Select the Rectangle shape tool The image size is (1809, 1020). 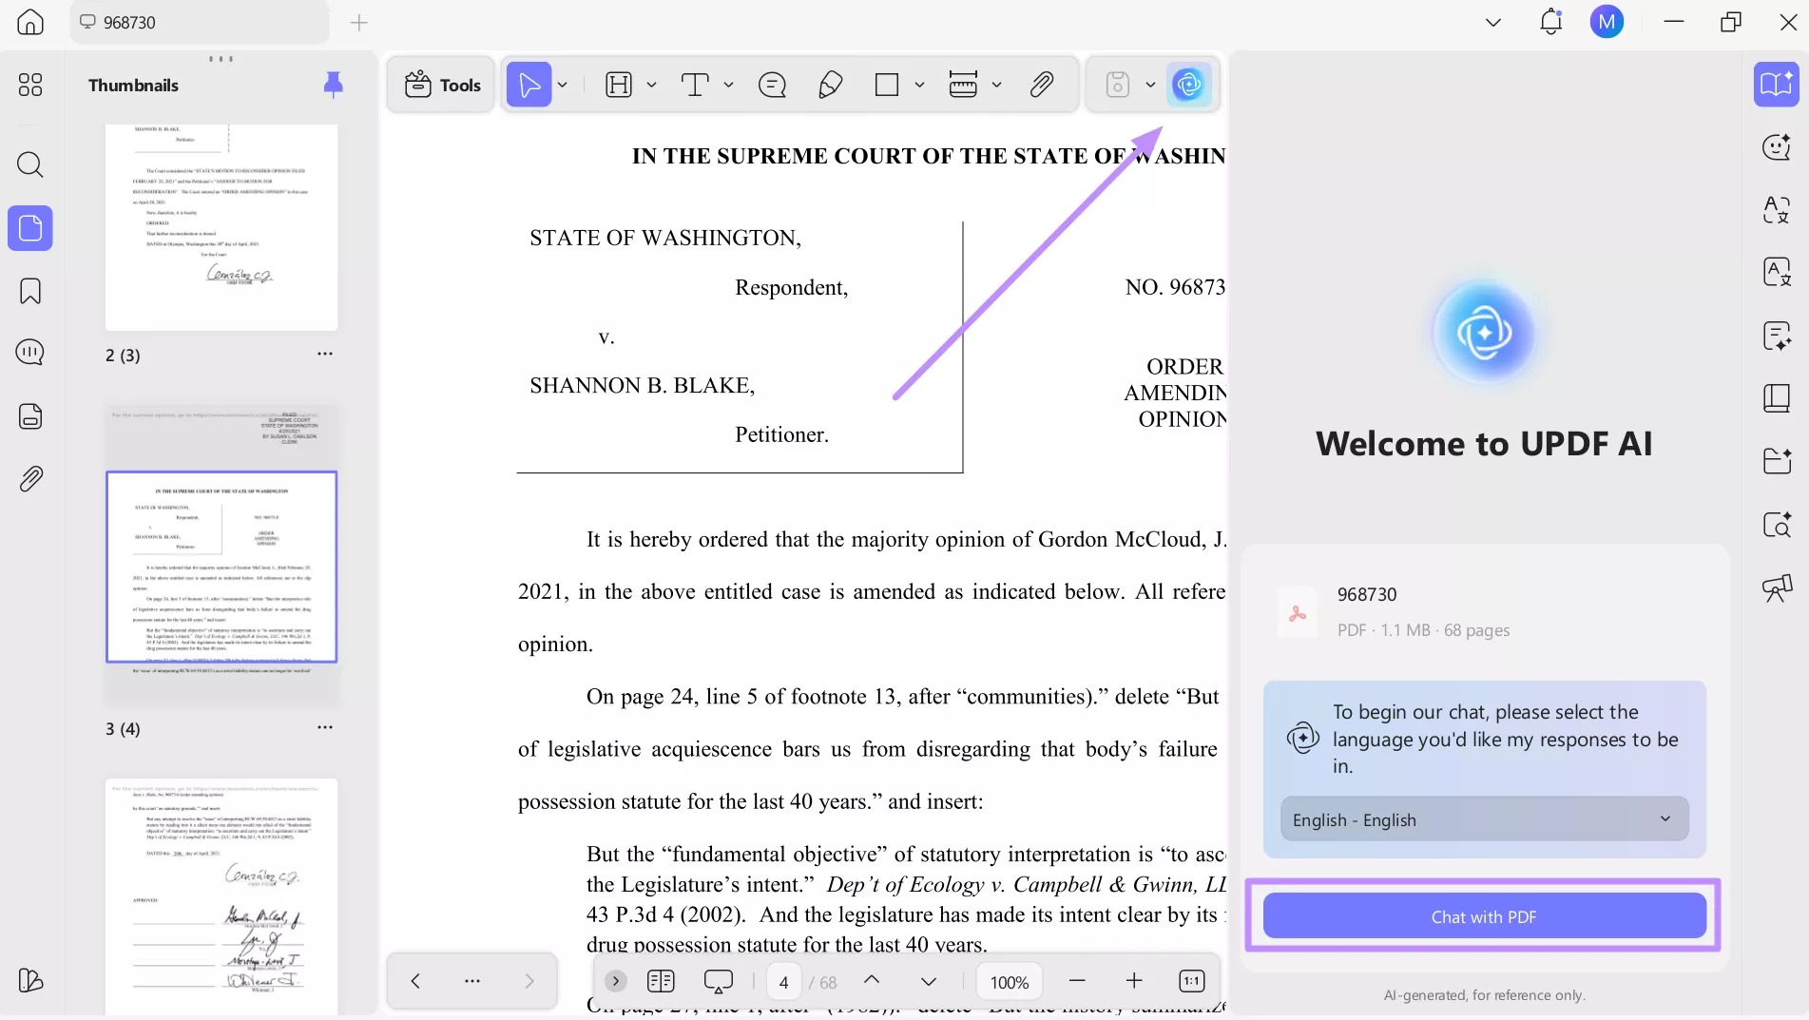point(888,84)
